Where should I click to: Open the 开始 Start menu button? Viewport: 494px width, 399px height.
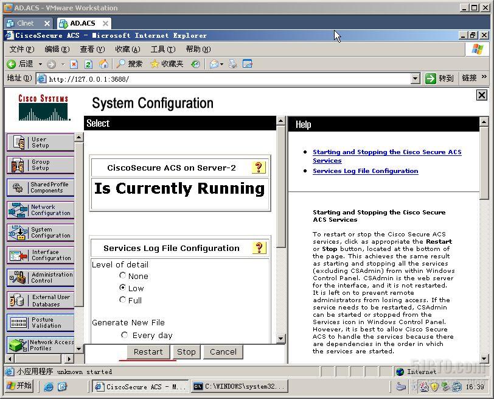(19, 386)
